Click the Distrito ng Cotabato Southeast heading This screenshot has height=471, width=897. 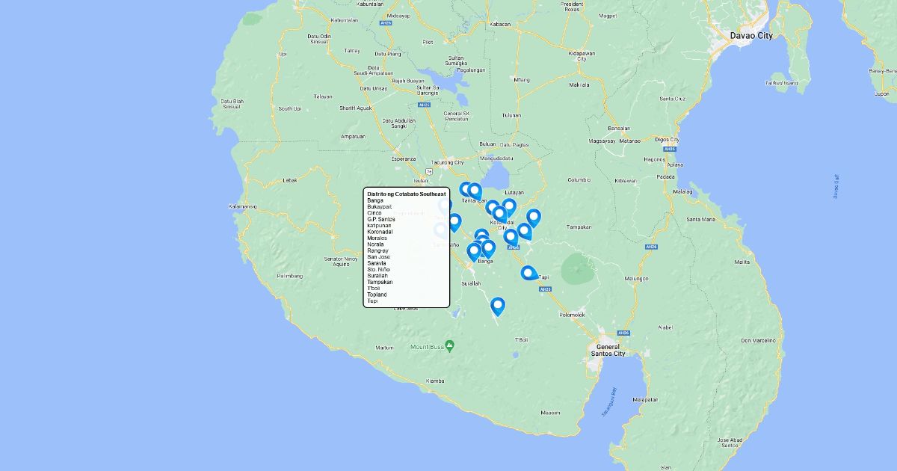point(406,194)
